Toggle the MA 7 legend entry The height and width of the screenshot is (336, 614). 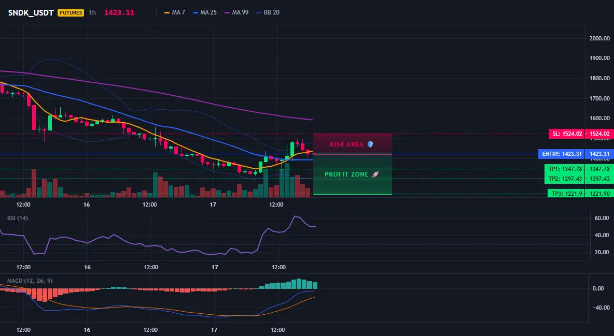point(175,12)
